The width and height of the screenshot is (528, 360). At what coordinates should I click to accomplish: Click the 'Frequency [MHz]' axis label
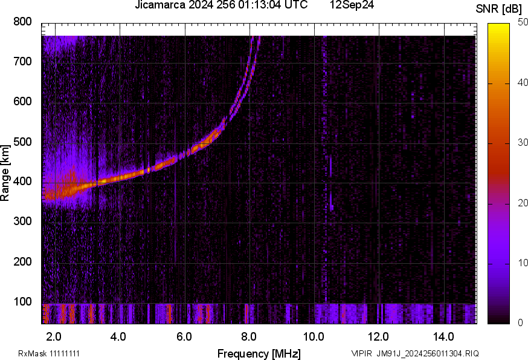click(x=259, y=354)
